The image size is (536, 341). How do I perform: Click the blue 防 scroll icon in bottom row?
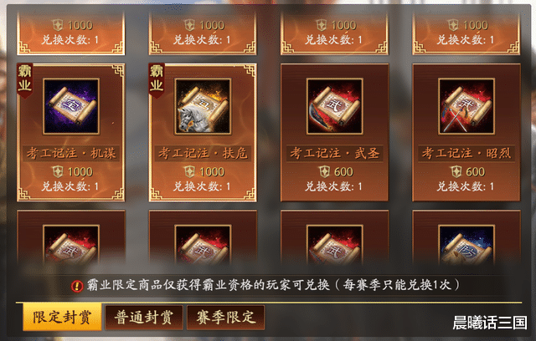tap(466, 245)
